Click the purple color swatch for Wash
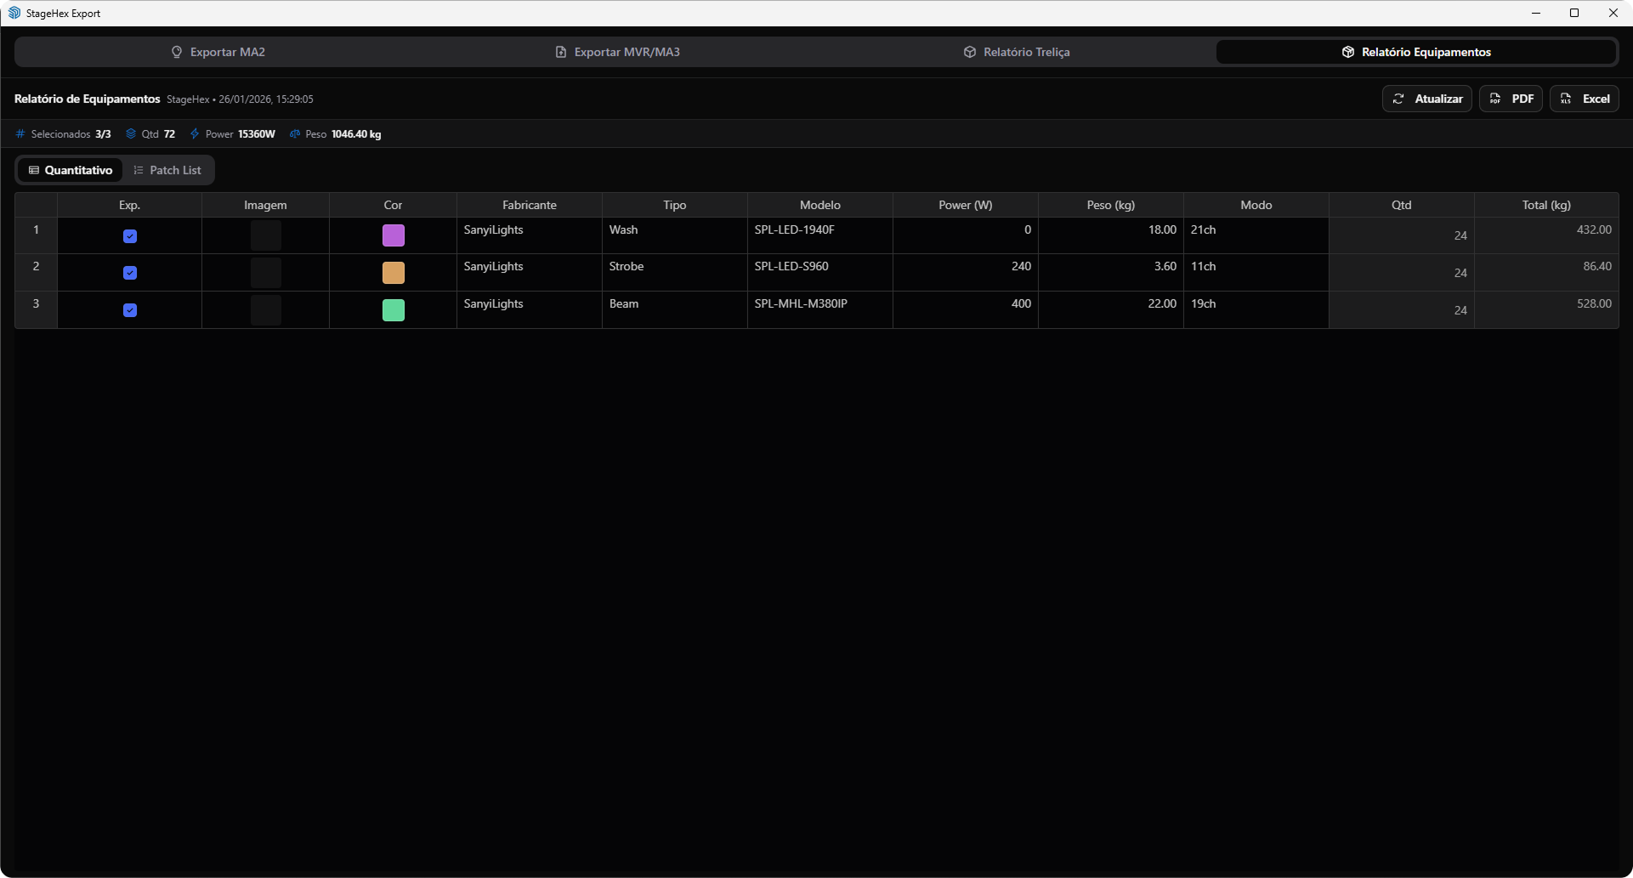This screenshot has width=1633, height=878. [x=394, y=235]
